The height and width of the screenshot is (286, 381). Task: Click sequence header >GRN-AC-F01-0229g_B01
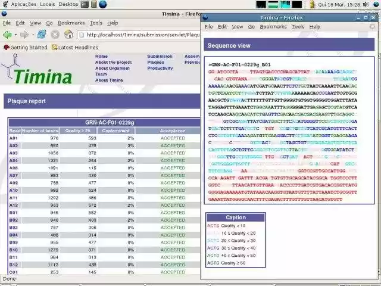pyautogui.click(x=239, y=65)
